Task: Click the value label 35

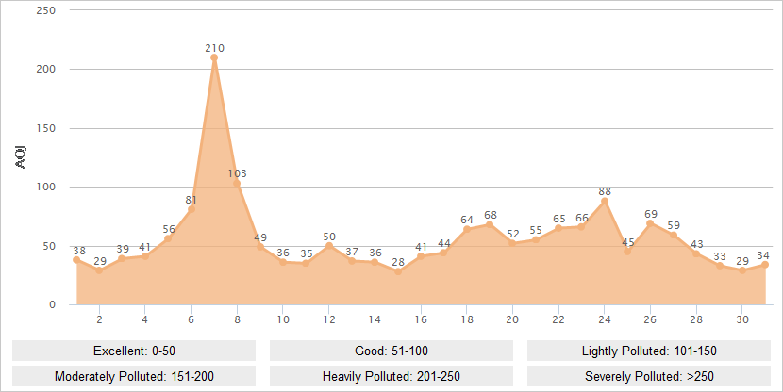Action: (x=307, y=253)
